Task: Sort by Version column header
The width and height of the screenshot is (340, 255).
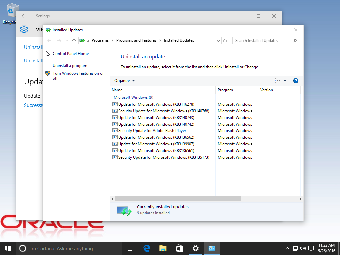Action: [x=279, y=90]
